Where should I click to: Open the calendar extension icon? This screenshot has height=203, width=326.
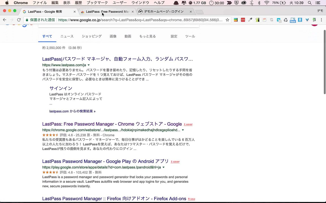[x=264, y=20]
